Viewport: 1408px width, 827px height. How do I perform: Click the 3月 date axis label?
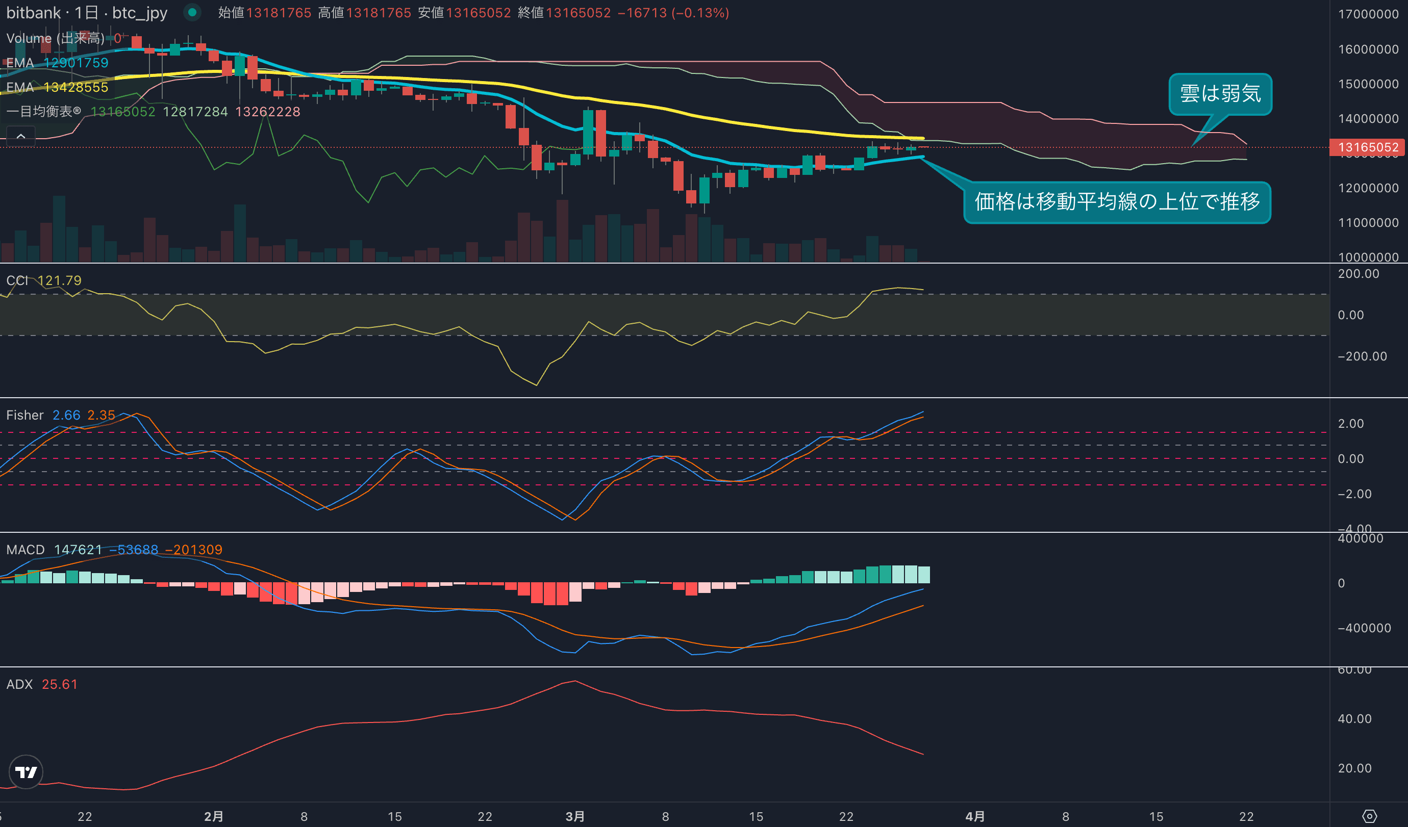click(x=575, y=816)
